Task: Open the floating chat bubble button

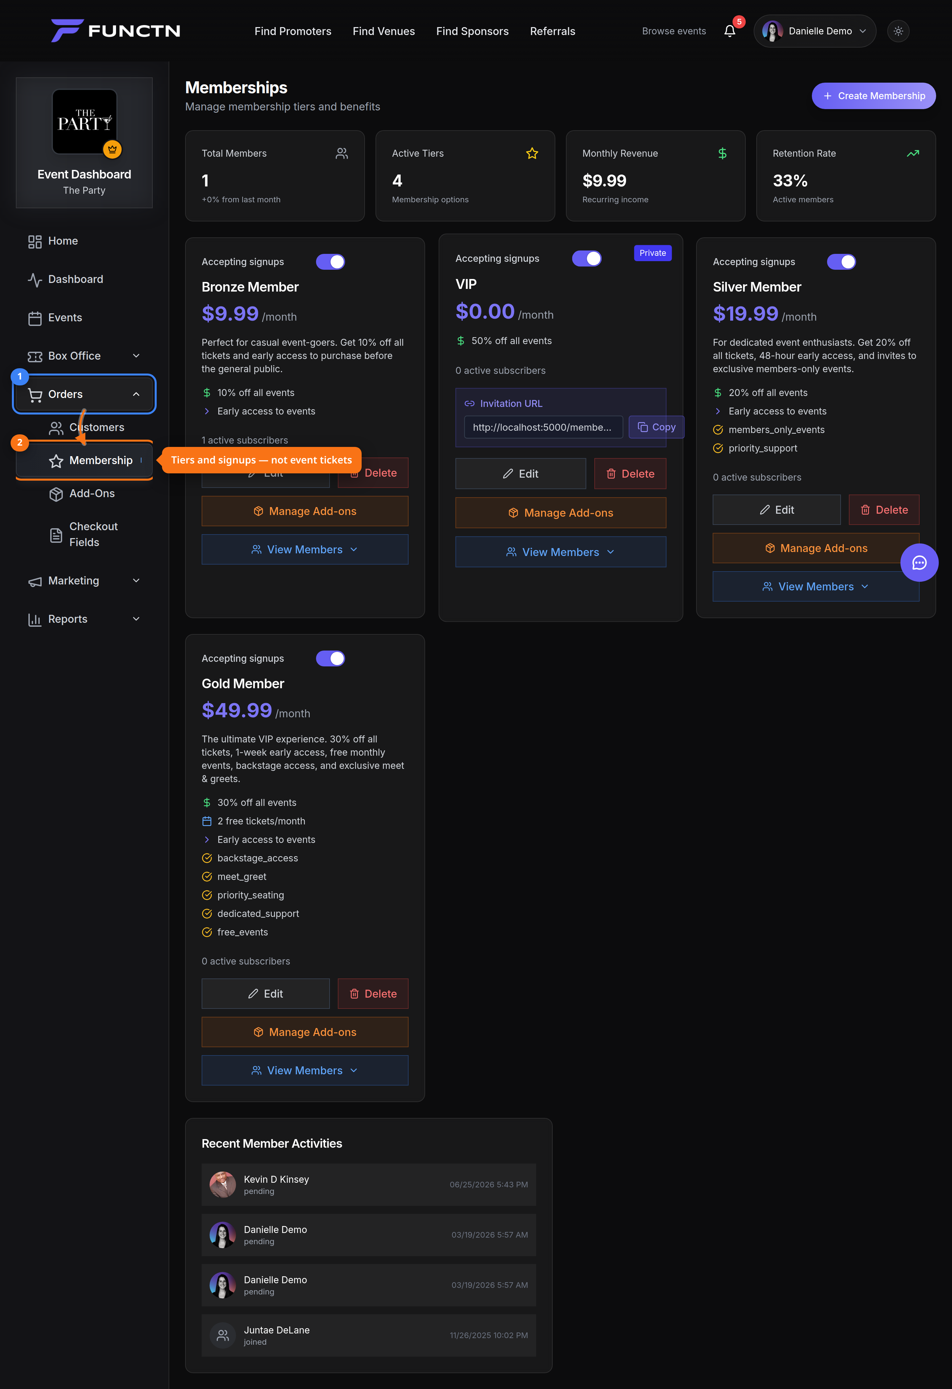Action: [919, 562]
